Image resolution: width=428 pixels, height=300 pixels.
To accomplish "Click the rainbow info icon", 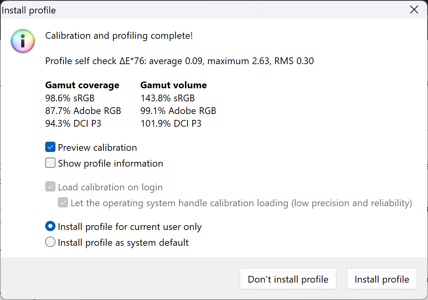I will coord(23,41).
